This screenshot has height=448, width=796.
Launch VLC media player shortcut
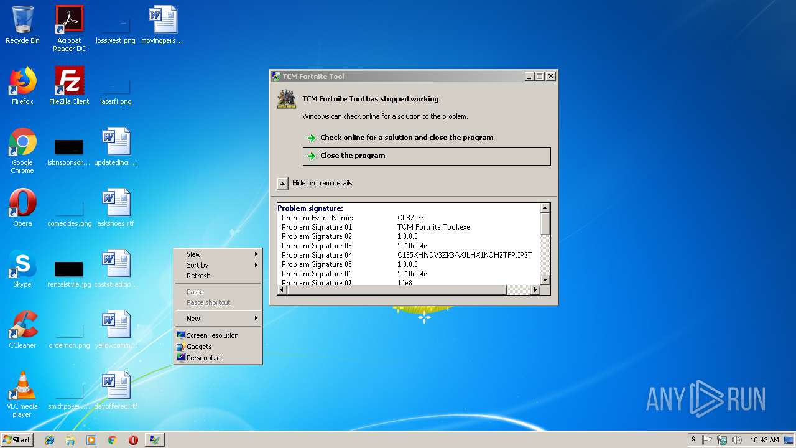22,394
